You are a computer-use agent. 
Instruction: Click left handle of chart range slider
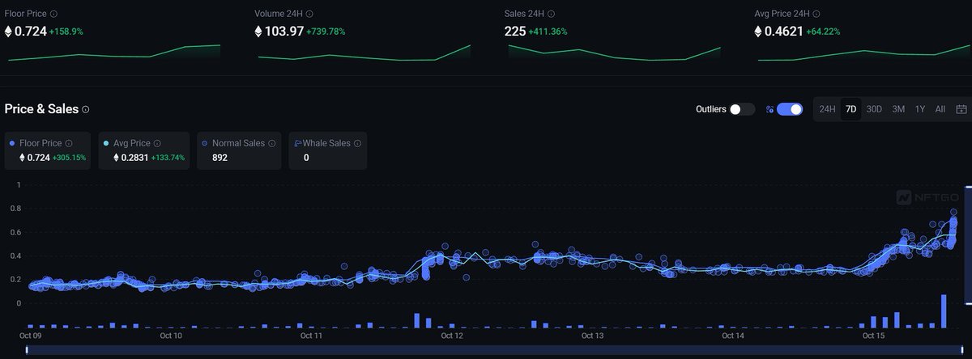tap(28, 350)
